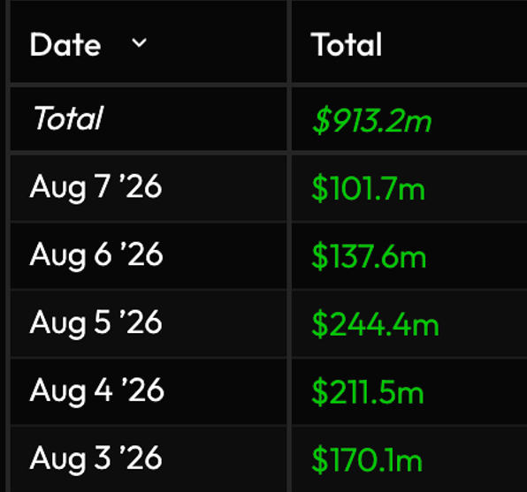The image size is (527, 492).
Task: Click the $170.1m amount
Action: point(367,460)
